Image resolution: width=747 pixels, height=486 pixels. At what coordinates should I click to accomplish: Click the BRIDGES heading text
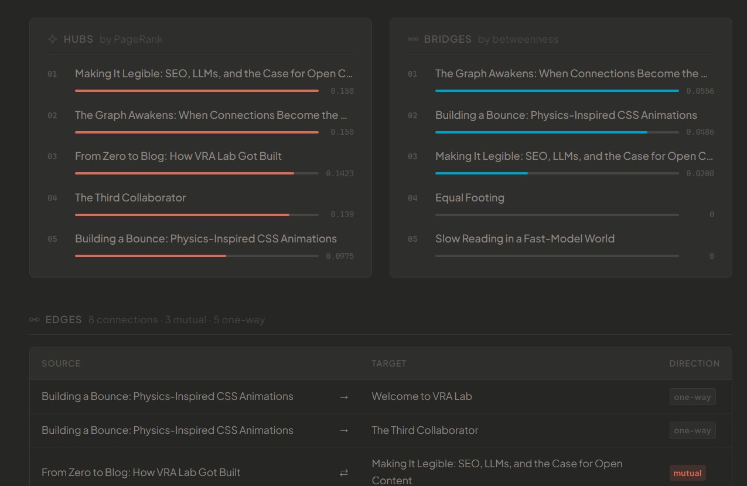coord(448,39)
